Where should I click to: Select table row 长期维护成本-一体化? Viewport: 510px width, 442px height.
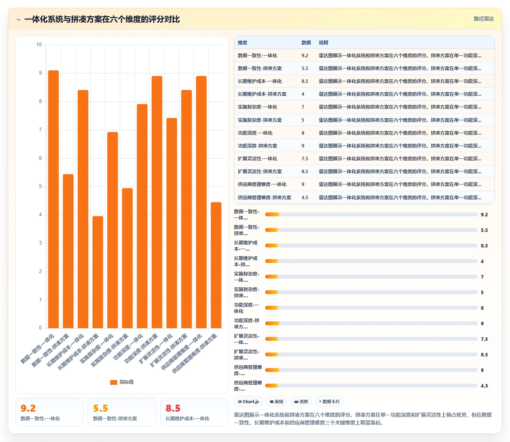point(364,81)
